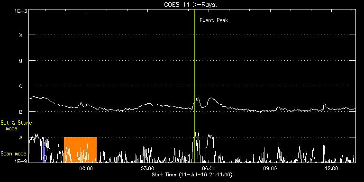Select the X class axis label
The height and width of the screenshot is (182, 364).
pyautogui.click(x=21, y=35)
